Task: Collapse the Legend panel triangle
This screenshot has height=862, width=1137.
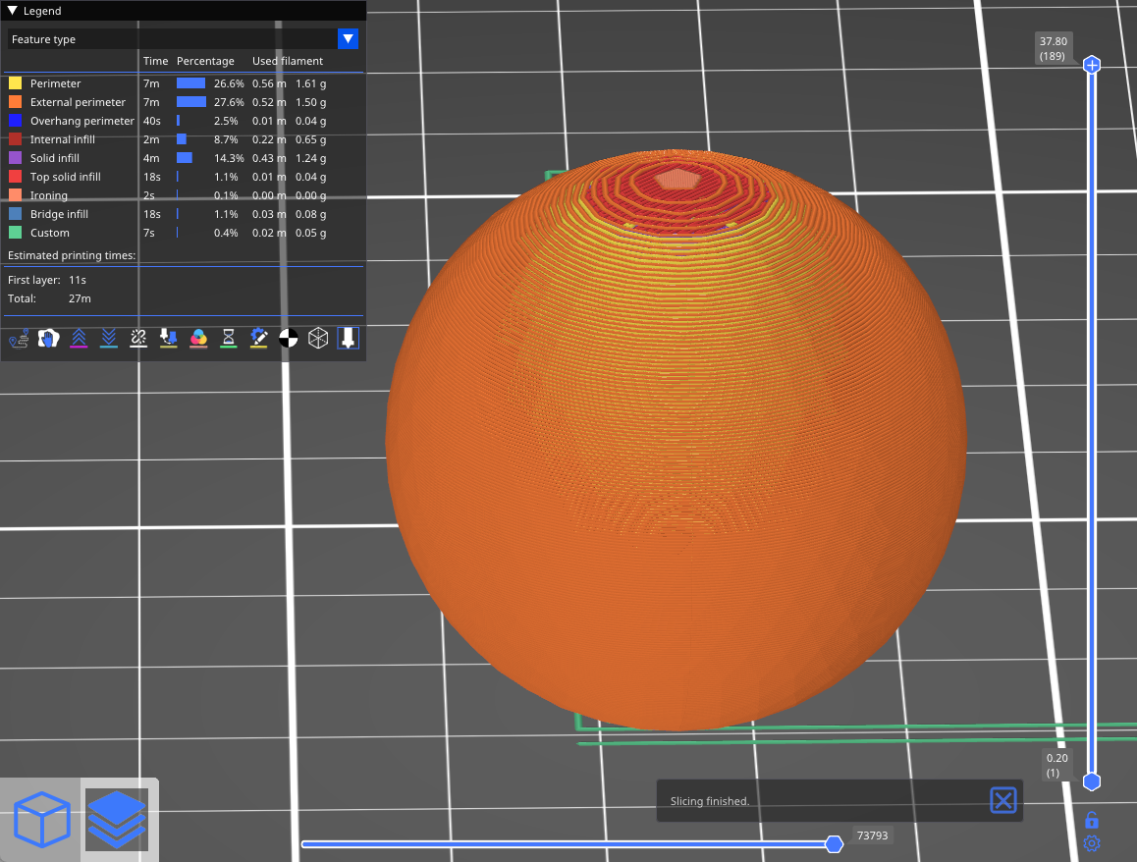Action: point(13,11)
